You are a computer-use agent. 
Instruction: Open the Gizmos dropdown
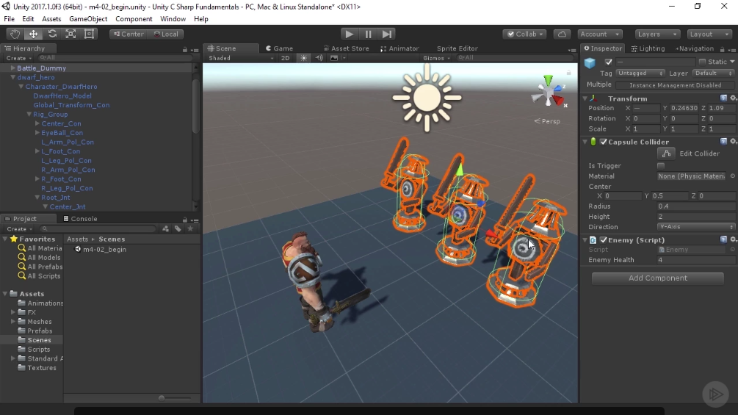click(437, 58)
